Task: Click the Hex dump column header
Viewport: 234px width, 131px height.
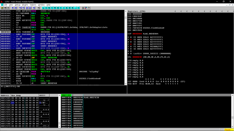Action: click(25, 96)
